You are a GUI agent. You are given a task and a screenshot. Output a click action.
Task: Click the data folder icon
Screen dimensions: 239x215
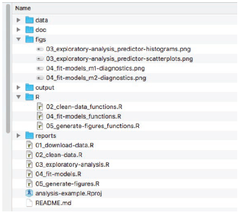pyautogui.click(x=29, y=20)
